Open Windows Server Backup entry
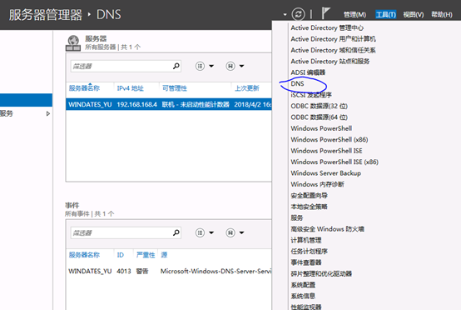The image size is (461, 310). pyautogui.click(x=325, y=173)
